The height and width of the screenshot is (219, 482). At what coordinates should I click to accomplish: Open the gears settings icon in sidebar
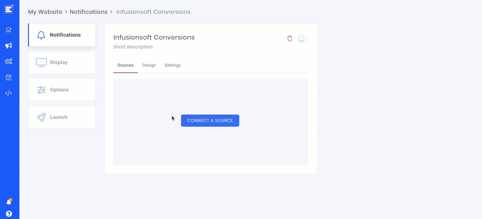(9, 61)
